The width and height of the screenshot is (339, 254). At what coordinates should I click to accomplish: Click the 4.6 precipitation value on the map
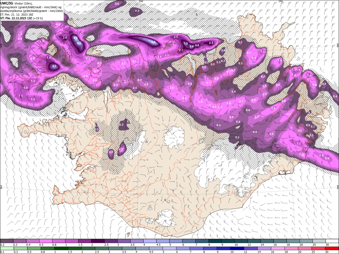pyautogui.click(x=75, y=38)
